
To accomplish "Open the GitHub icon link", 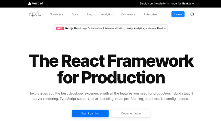I will click(192, 14).
